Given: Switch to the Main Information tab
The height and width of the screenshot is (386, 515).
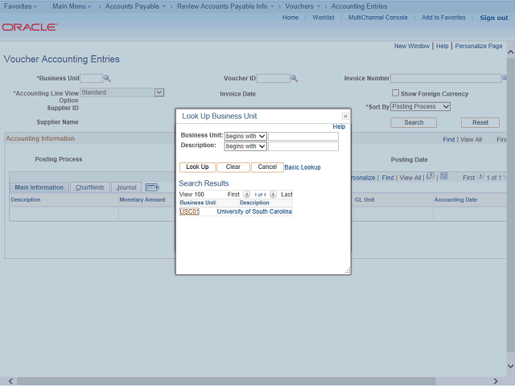Looking at the screenshot, I should (x=39, y=187).
